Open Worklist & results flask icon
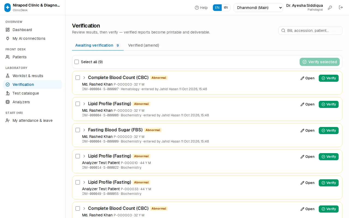 pyautogui.click(x=8, y=76)
